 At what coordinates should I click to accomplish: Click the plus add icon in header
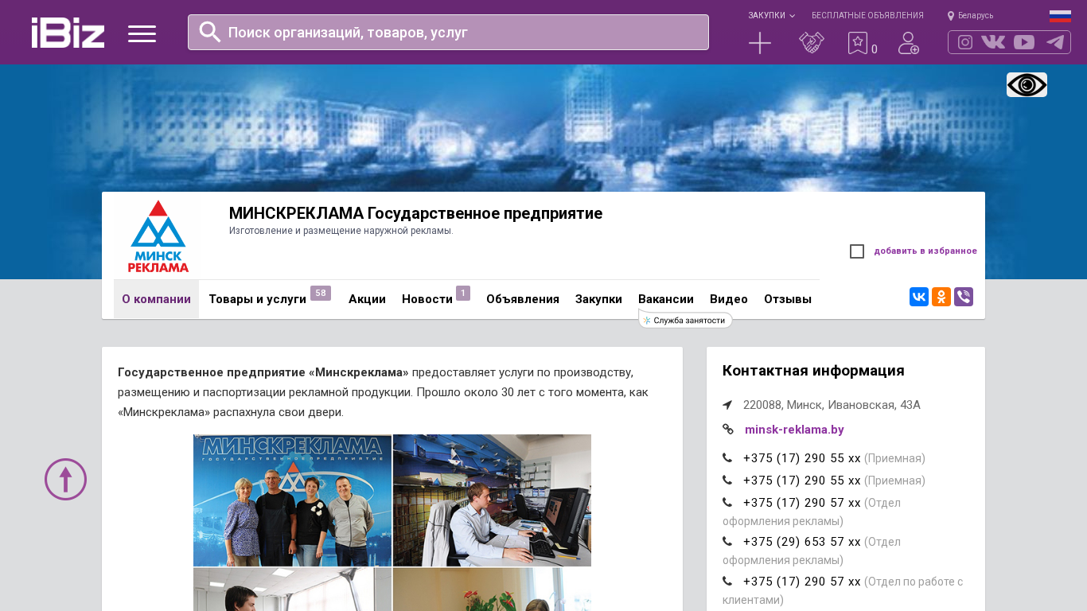pyautogui.click(x=760, y=43)
